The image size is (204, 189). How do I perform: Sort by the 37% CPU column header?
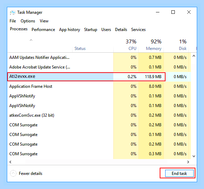coord(126,45)
